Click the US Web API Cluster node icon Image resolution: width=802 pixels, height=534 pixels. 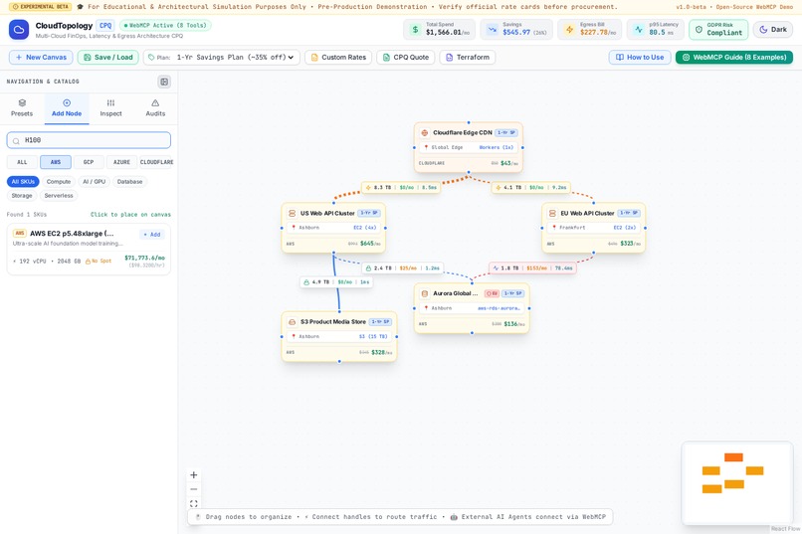pos(293,213)
